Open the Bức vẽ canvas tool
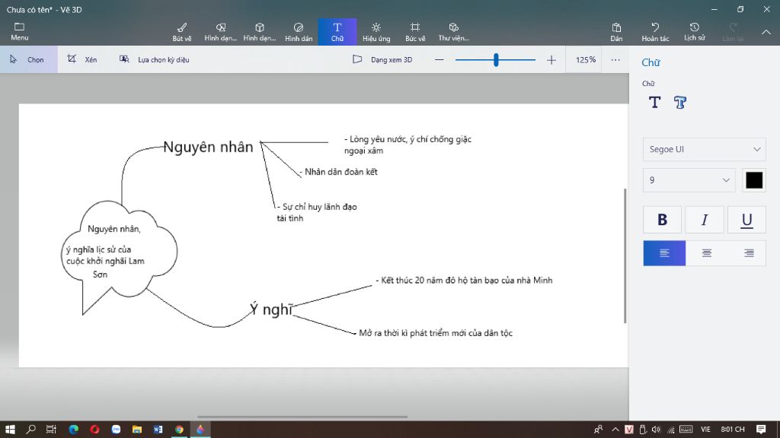Image resolution: width=780 pixels, height=438 pixels. point(415,32)
